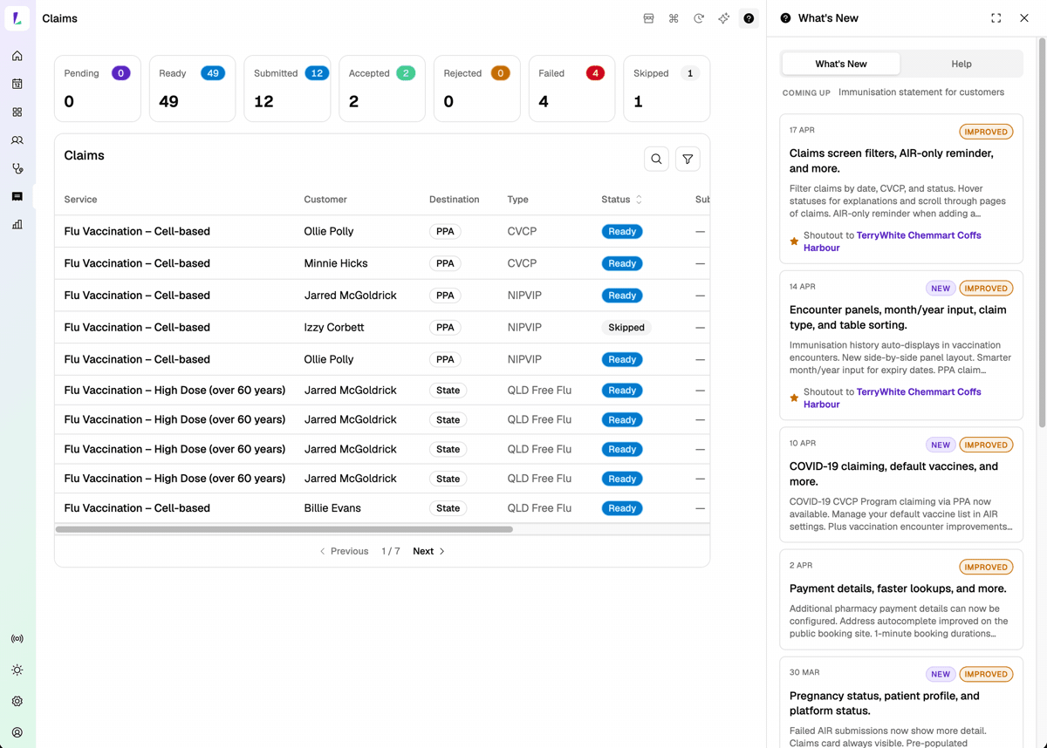The width and height of the screenshot is (1047, 748).
Task: Click the Skipped status badge for Izzy Corbett
Action: (x=626, y=328)
